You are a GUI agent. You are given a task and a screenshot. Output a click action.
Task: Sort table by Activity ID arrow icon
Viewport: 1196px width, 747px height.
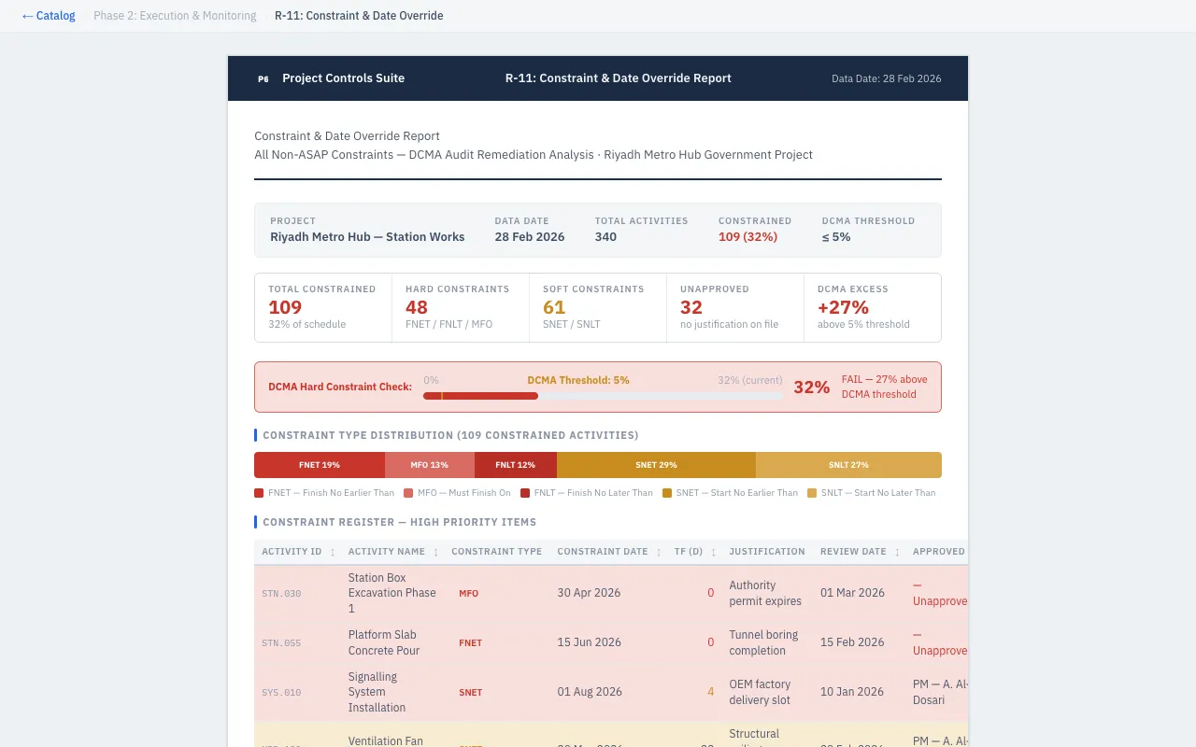pos(333,553)
